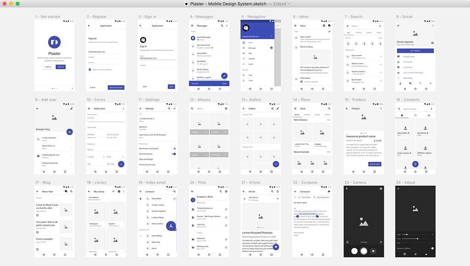Toggle the heart under Whole Foods blog post
This screenshot has width=470, height=266.
(x=38, y=216)
